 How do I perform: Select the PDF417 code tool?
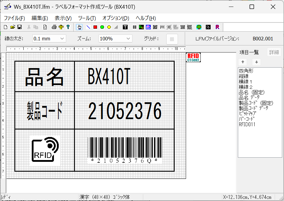[x=148, y=27]
